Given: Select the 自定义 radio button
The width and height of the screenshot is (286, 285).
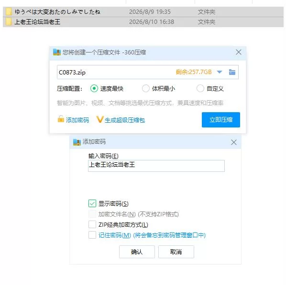Looking at the screenshot, I should [200, 88].
